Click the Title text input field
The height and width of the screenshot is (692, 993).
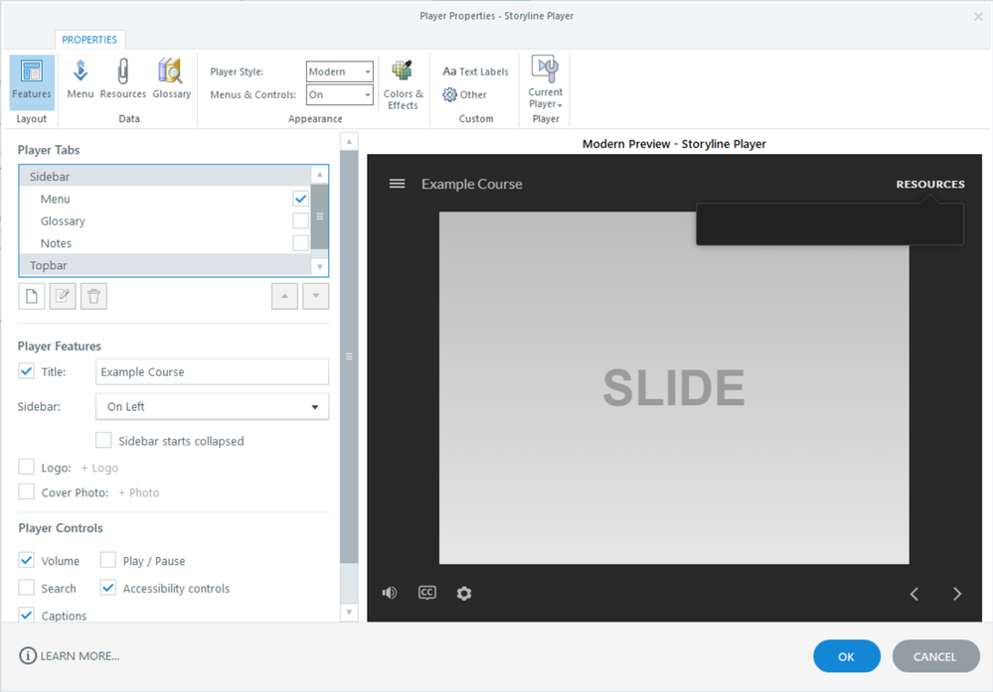coord(212,372)
